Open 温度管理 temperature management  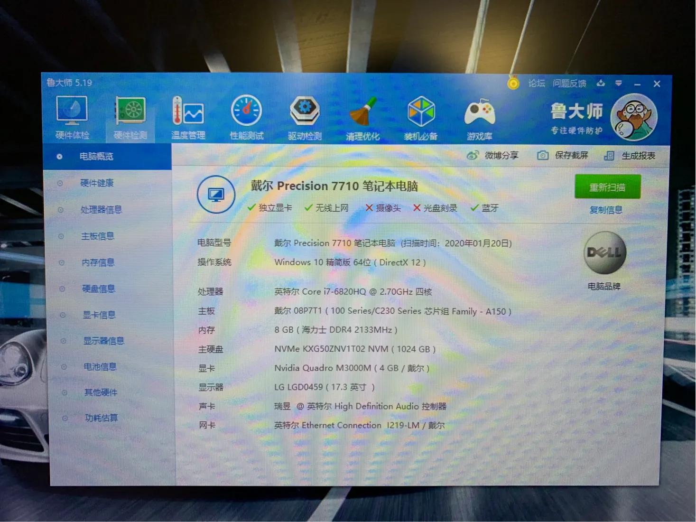coord(188,118)
